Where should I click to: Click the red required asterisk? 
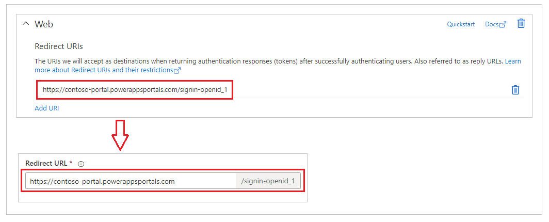(x=71, y=163)
